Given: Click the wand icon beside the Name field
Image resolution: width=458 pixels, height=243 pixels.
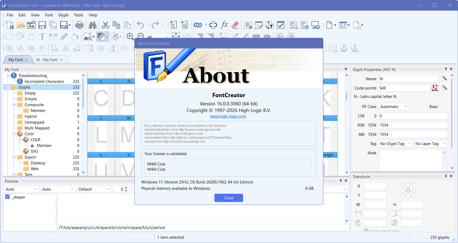Looking at the screenshot, I should coord(444,79).
